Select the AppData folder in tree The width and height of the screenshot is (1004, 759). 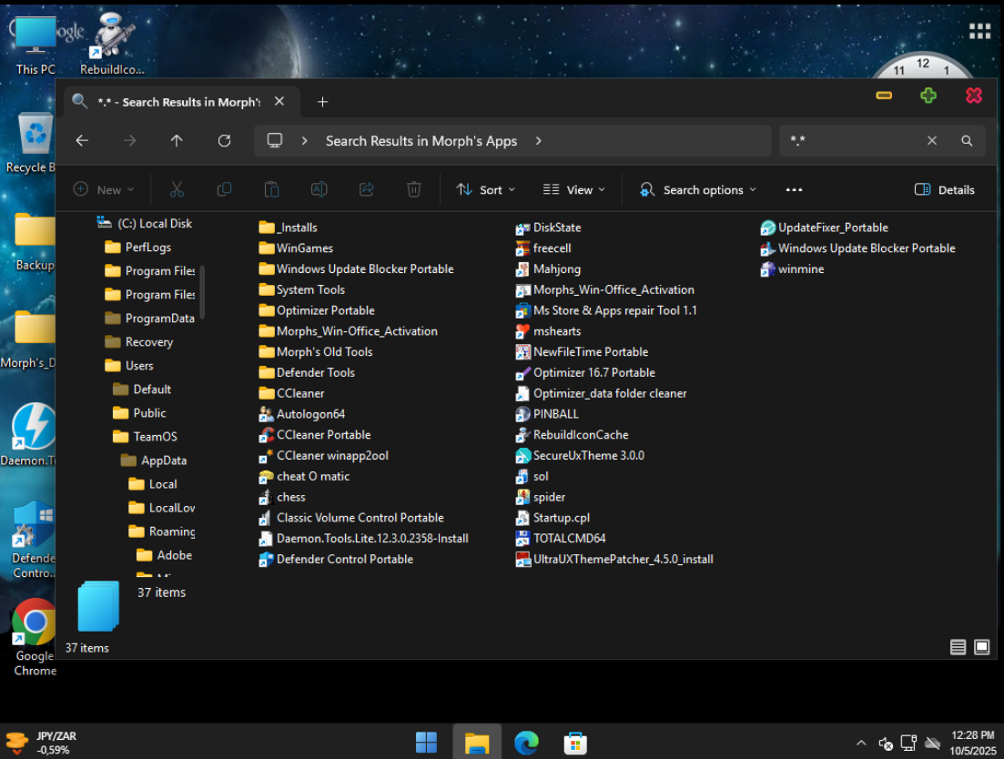click(x=163, y=460)
